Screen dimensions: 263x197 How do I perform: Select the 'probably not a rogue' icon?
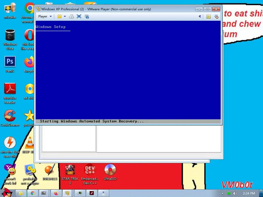tap(30, 174)
